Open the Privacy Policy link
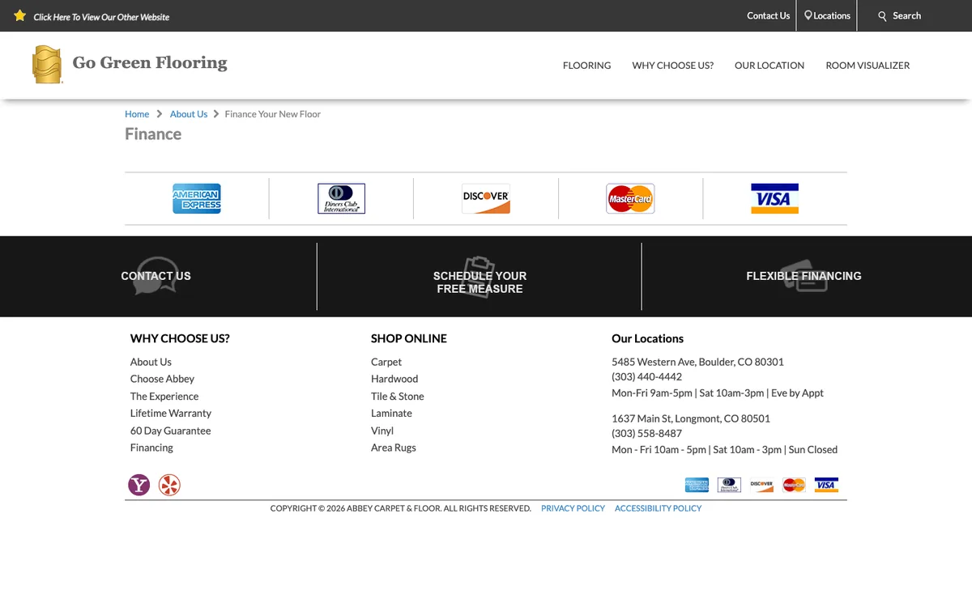The image size is (972, 607). pos(573,508)
